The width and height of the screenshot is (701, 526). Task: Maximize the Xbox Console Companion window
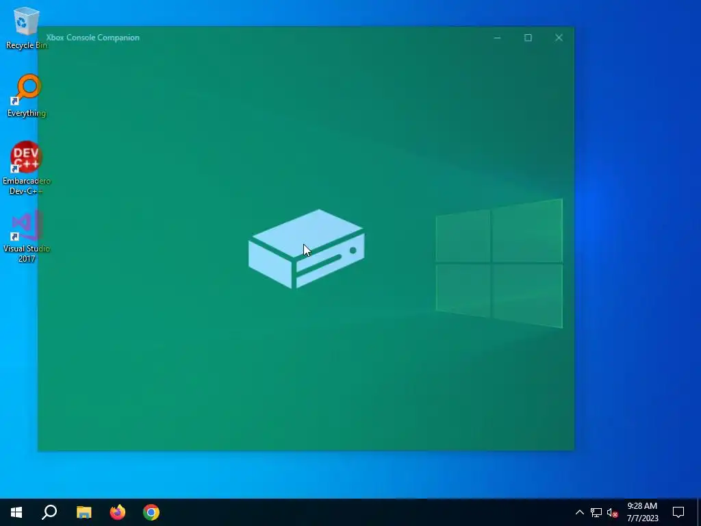528,38
